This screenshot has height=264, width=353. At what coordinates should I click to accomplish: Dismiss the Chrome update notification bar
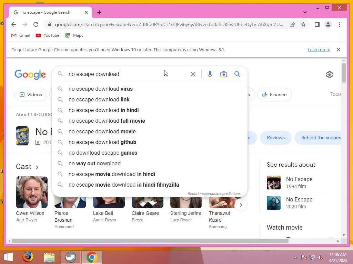[339, 49]
